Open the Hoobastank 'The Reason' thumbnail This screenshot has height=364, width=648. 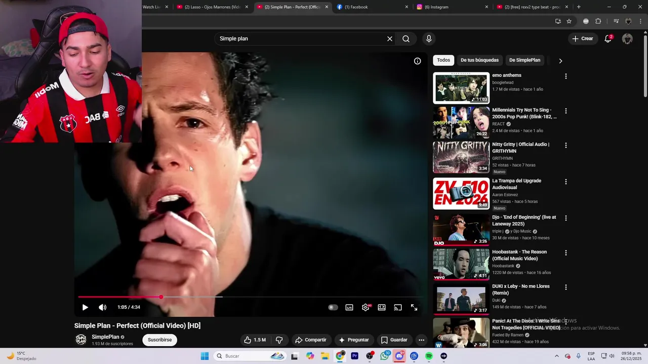pyautogui.click(x=461, y=264)
